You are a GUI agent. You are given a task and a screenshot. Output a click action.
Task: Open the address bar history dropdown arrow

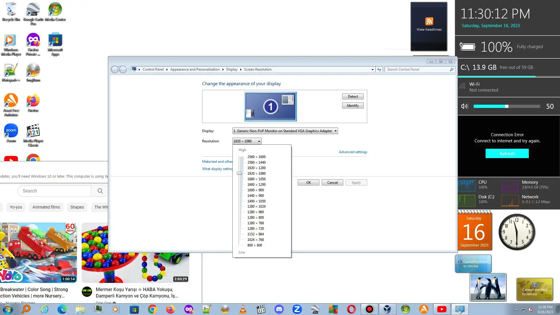(372, 69)
